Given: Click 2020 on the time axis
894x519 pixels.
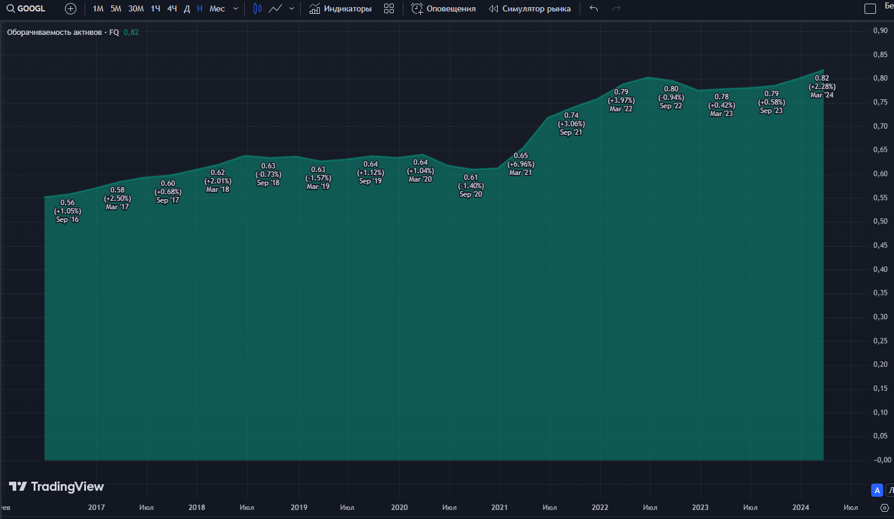Looking at the screenshot, I should [x=399, y=508].
